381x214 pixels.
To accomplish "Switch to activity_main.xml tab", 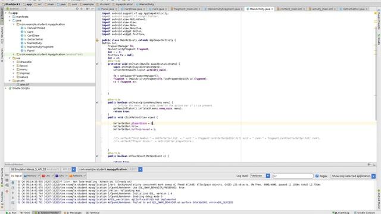I will [322, 9].
